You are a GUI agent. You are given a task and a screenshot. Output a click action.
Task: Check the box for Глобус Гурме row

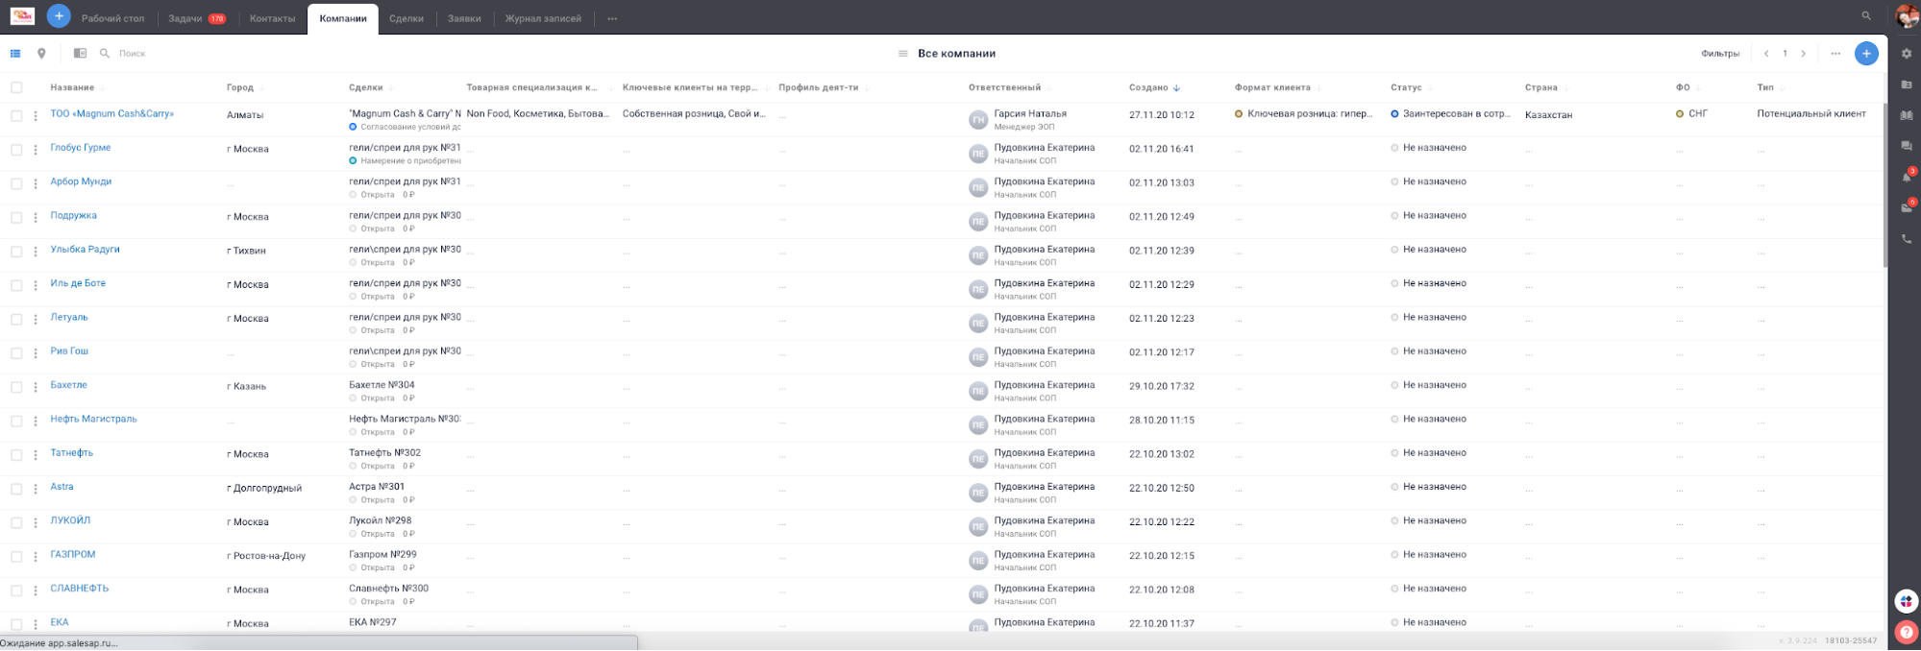tap(16, 150)
